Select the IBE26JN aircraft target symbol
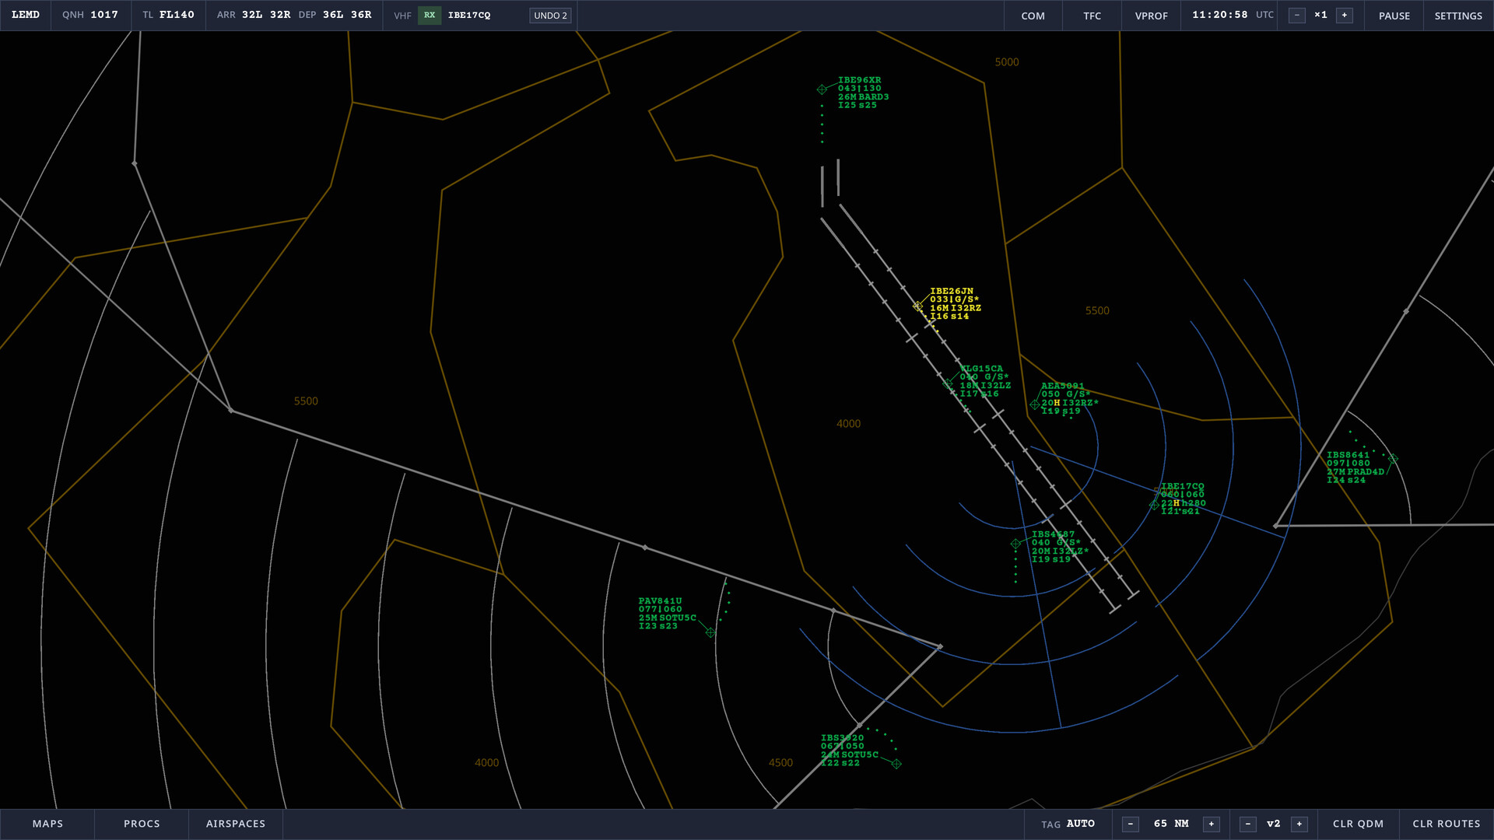The height and width of the screenshot is (840, 1494). pos(918,306)
